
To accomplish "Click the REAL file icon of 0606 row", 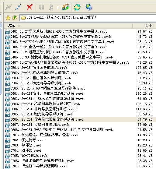I will [x=8, y=120].
